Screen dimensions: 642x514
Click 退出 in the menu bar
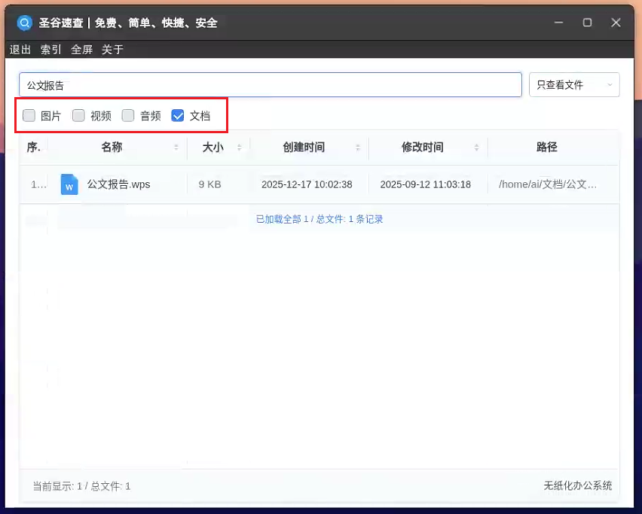point(20,50)
